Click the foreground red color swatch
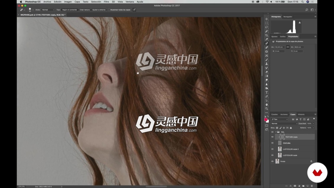The image size is (334, 188). (266, 120)
